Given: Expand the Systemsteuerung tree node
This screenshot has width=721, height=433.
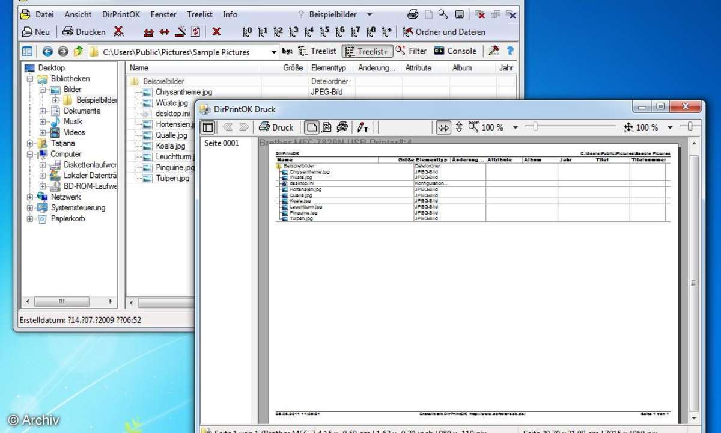Looking at the screenshot, I should 30,208.
